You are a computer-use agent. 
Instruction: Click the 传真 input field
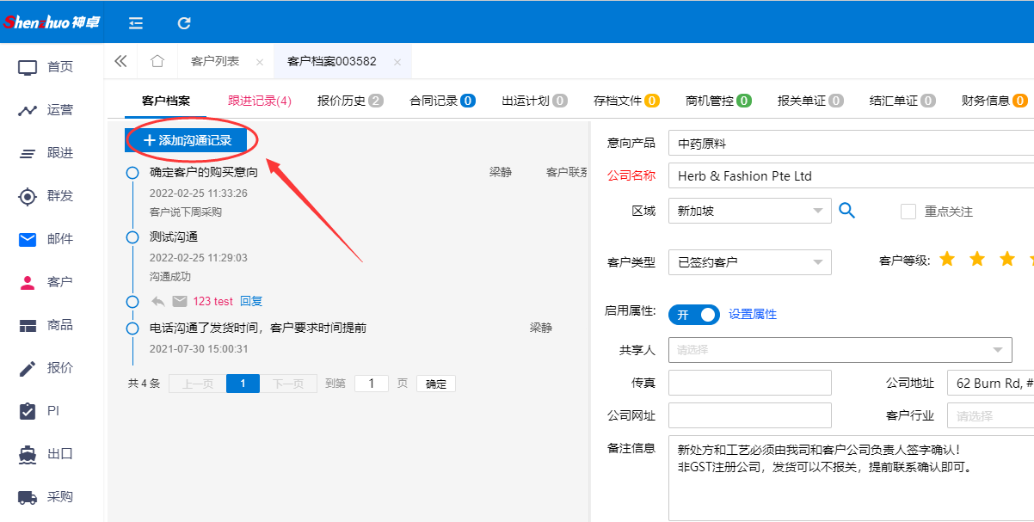coord(749,383)
